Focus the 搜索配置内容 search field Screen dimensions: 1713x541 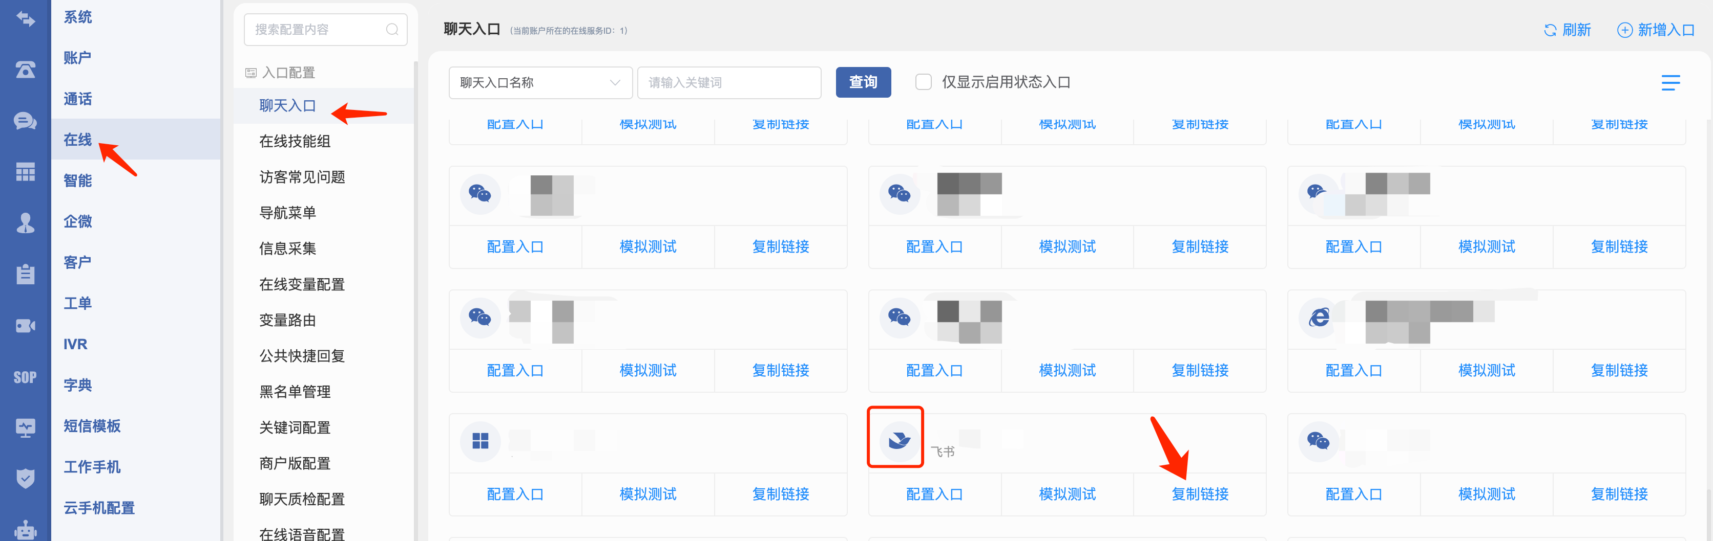(x=325, y=29)
